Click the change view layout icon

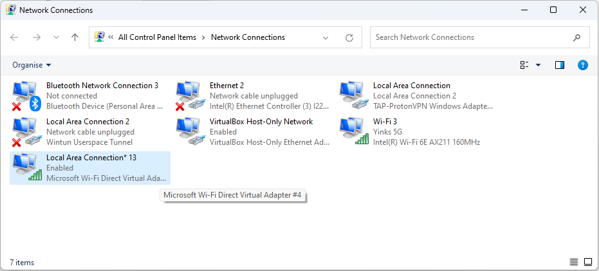coord(524,65)
